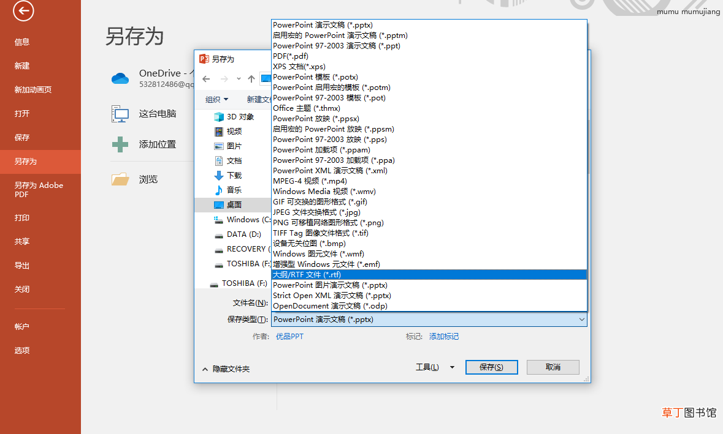Click the up one level arrow

coord(251,79)
